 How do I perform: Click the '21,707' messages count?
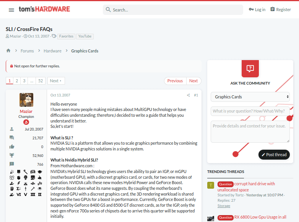38,138
